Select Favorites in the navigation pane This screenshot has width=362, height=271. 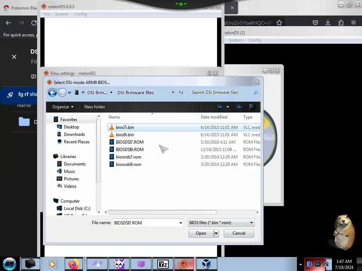pos(69,119)
